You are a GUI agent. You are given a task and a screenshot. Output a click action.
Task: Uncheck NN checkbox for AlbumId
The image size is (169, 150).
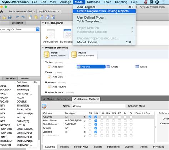tap(96, 117)
